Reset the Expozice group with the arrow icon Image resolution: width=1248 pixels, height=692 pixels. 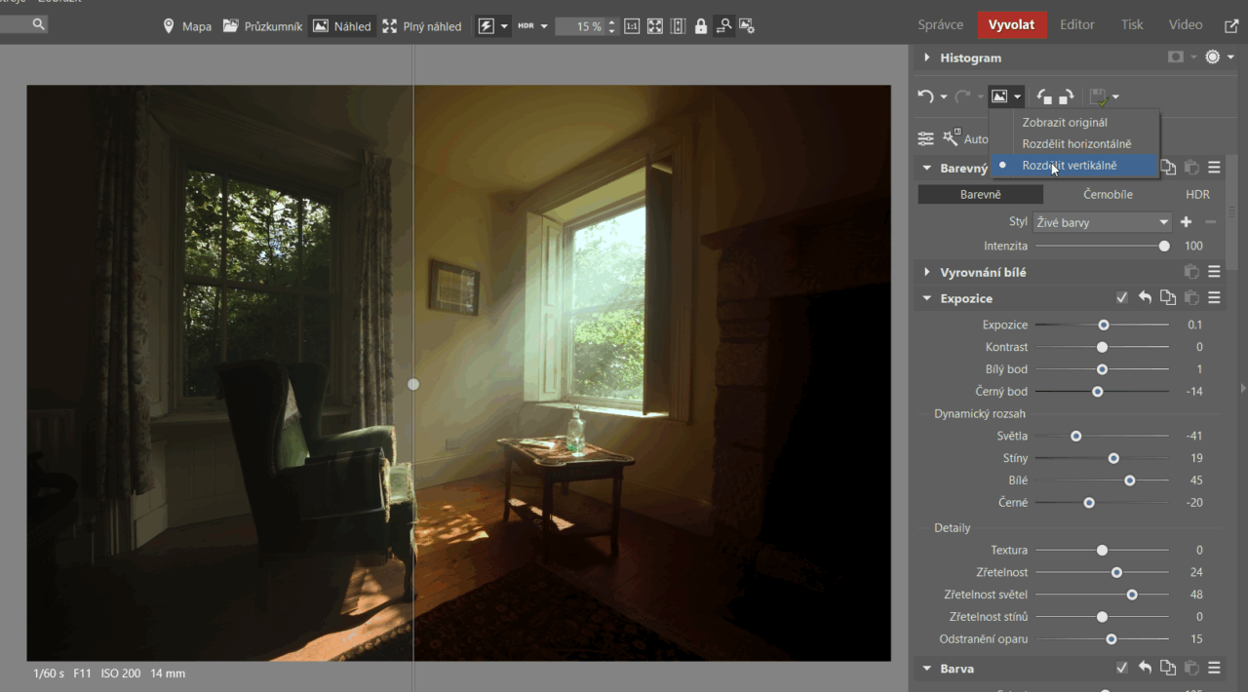point(1146,298)
